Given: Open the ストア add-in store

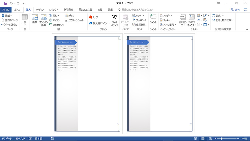Looking at the screenshot, I should 94,17.
